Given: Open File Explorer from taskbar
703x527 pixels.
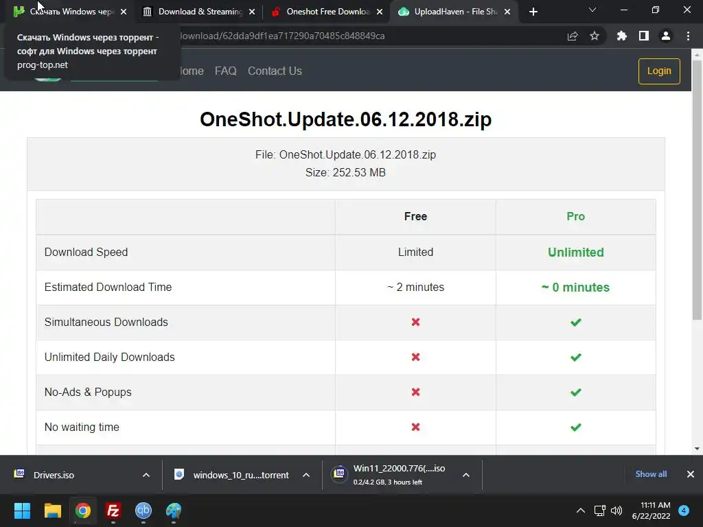Looking at the screenshot, I should click(52, 511).
